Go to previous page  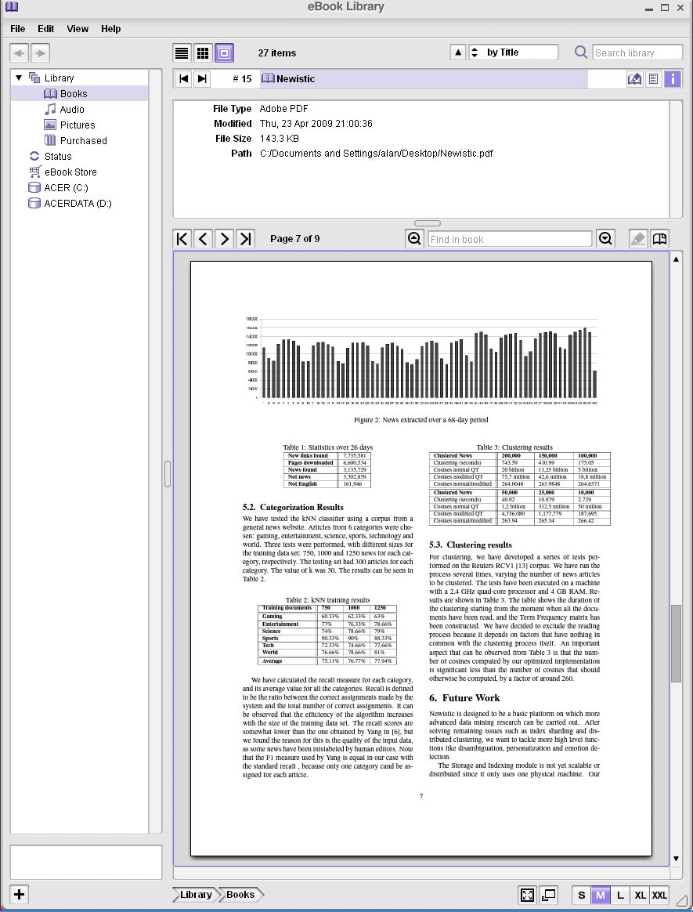coord(204,238)
